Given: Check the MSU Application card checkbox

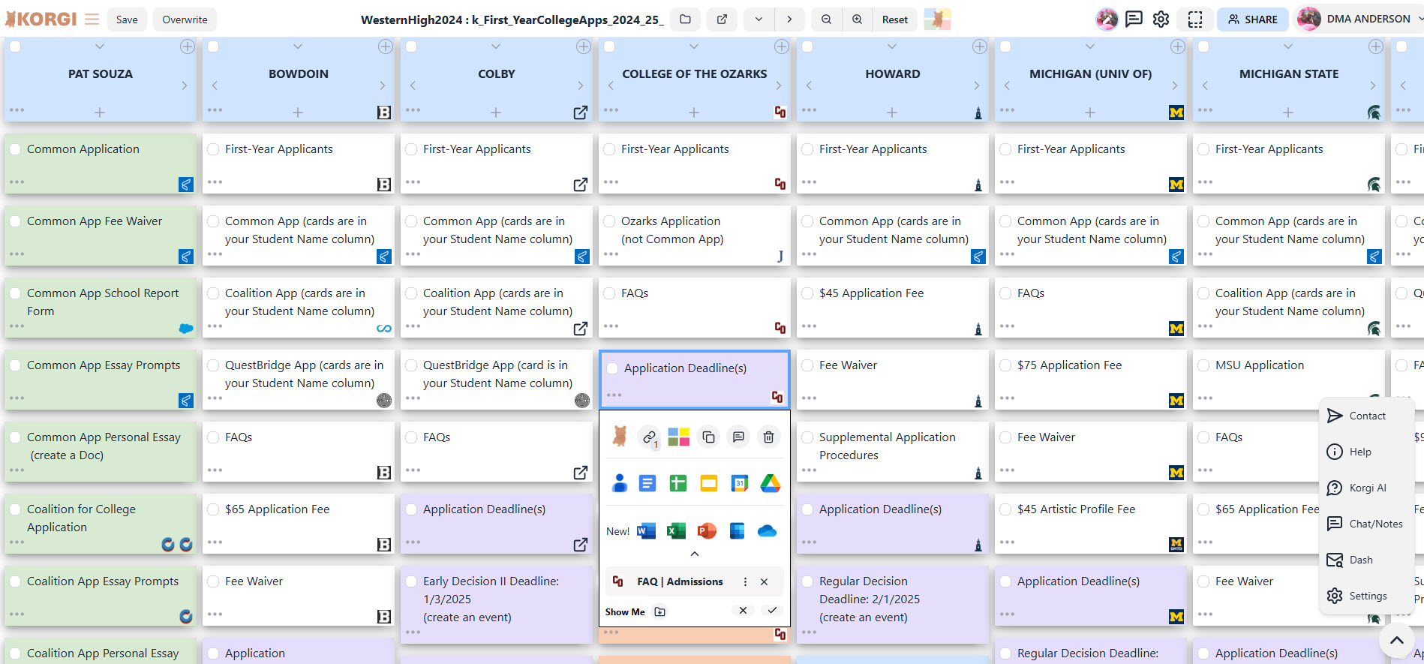Looking at the screenshot, I should tap(1203, 365).
